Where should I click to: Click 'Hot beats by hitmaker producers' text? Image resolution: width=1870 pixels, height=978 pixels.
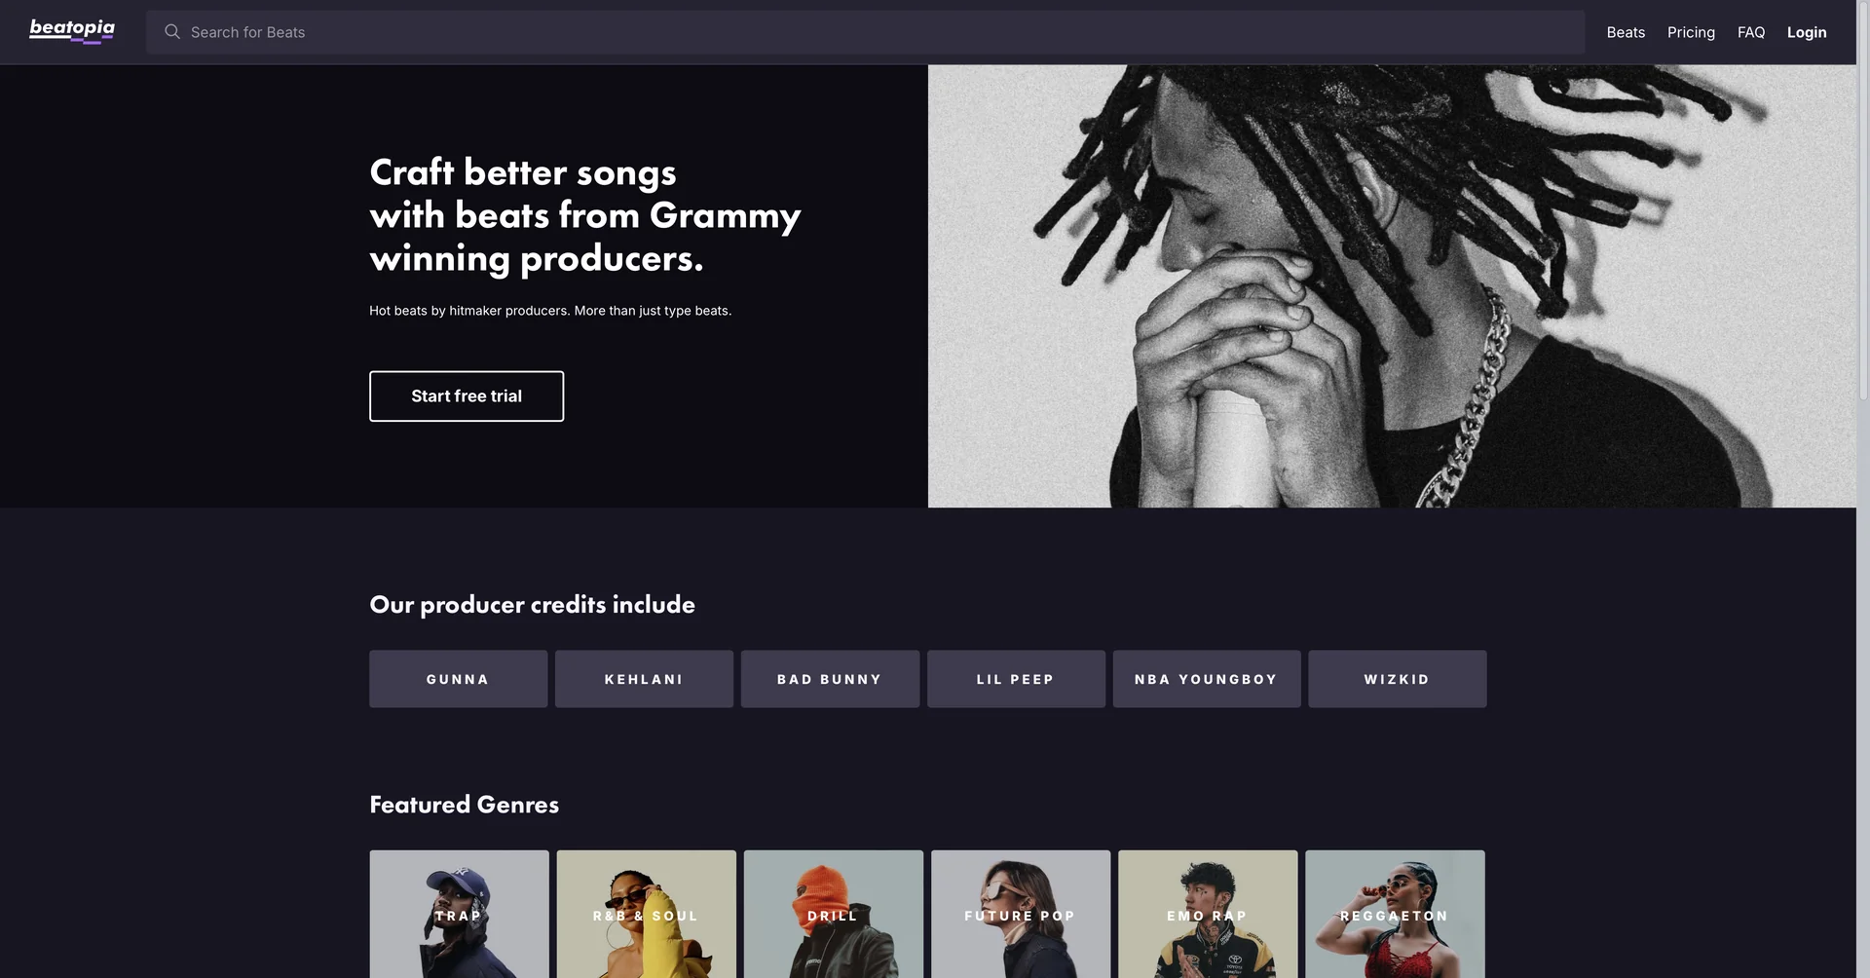[x=550, y=311]
